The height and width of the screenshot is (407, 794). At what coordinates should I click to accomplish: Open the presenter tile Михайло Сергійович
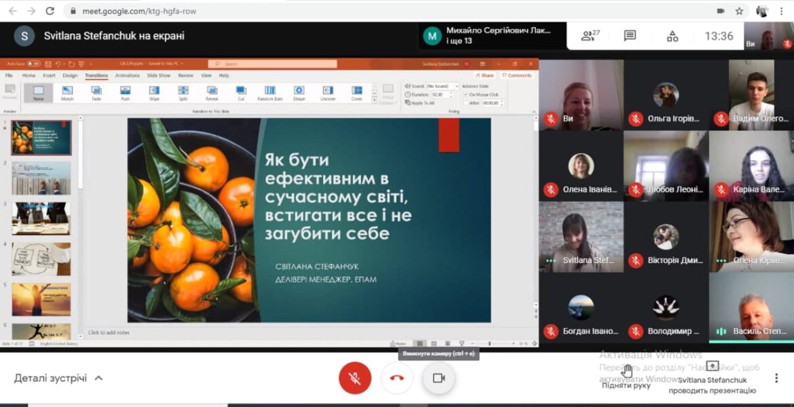point(493,36)
